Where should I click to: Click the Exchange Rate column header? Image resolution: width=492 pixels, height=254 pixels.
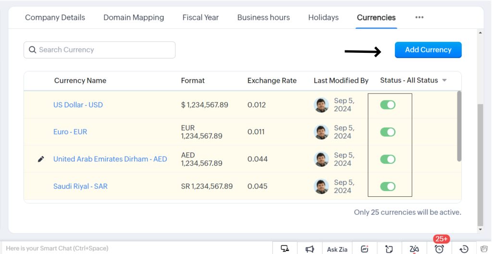click(x=272, y=81)
